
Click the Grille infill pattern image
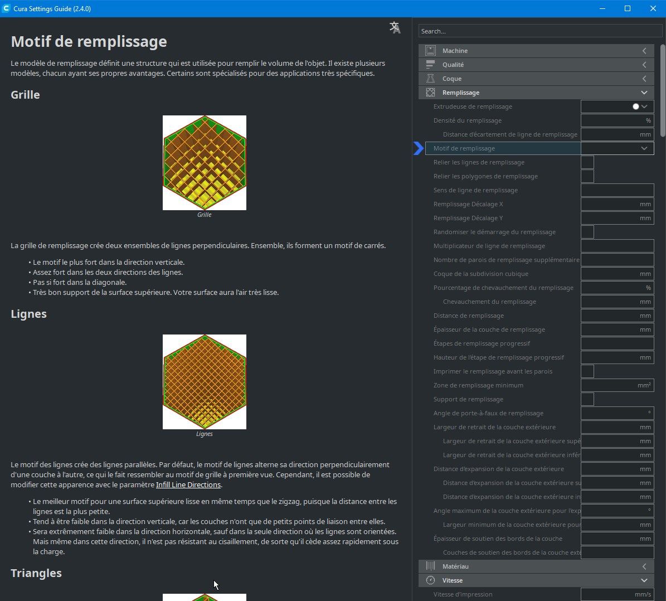205,163
